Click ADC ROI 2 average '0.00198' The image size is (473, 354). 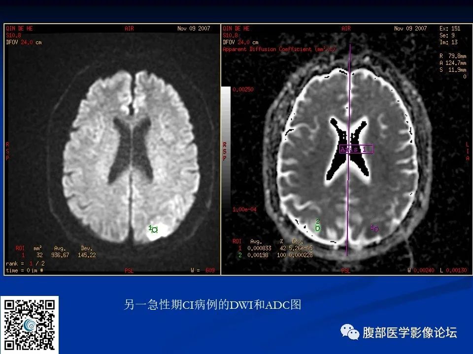258,255
